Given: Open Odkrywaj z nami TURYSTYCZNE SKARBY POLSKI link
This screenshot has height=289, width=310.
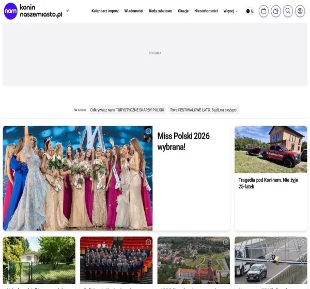Looking at the screenshot, I should click(127, 110).
